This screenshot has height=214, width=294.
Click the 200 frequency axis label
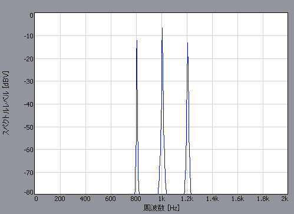pos(60,199)
